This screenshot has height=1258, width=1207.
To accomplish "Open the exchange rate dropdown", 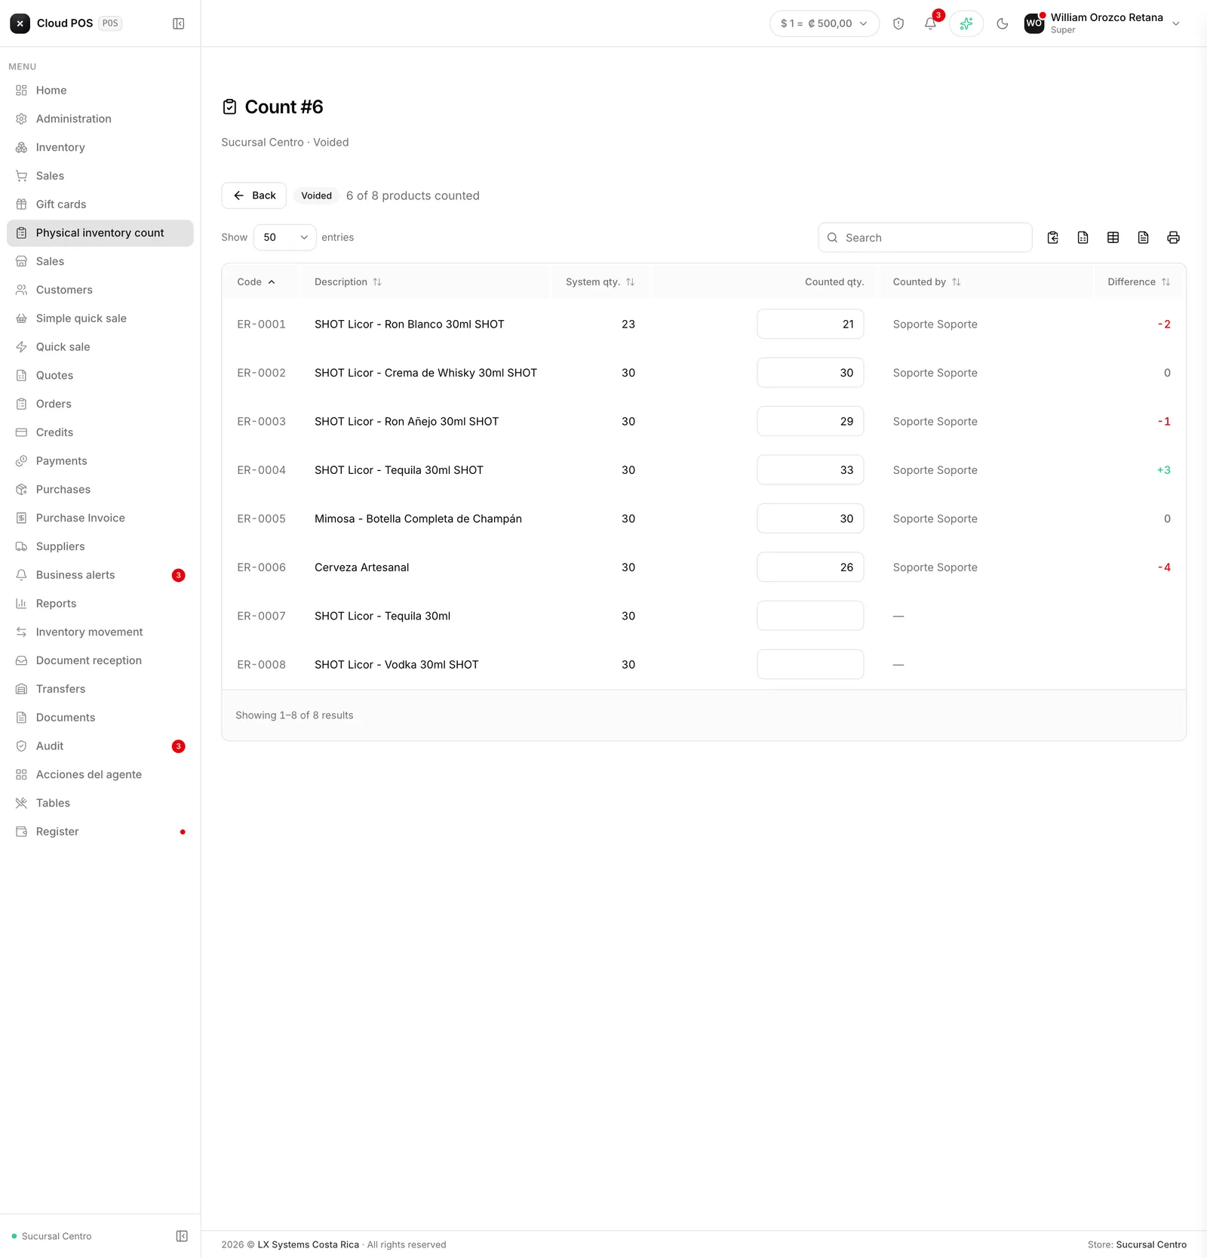I will [x=825, y=23].
